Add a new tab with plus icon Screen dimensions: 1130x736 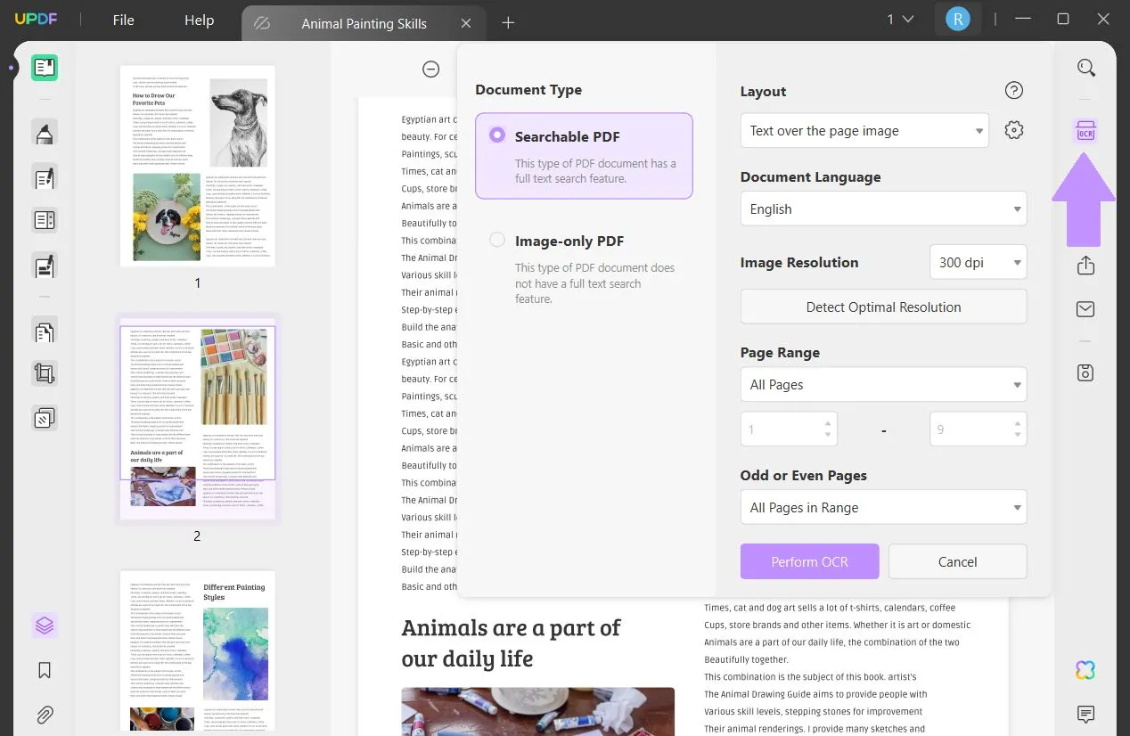[x=508, y=23]
